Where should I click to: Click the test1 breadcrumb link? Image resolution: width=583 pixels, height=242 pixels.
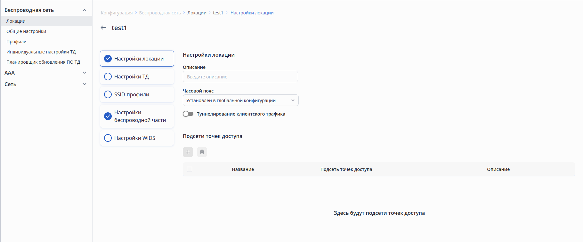tap(218, 13)
